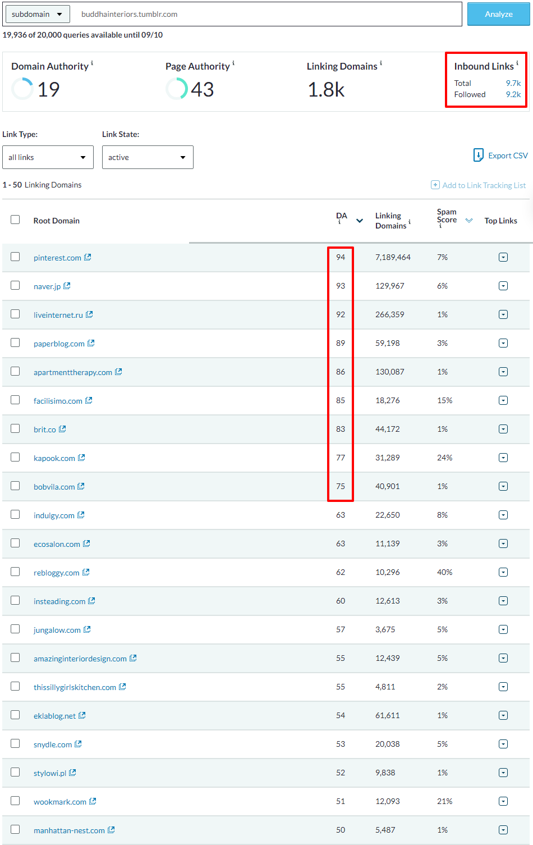
Task: Click the Followed inbound links 9.2k value
Action: pos(513,94)
